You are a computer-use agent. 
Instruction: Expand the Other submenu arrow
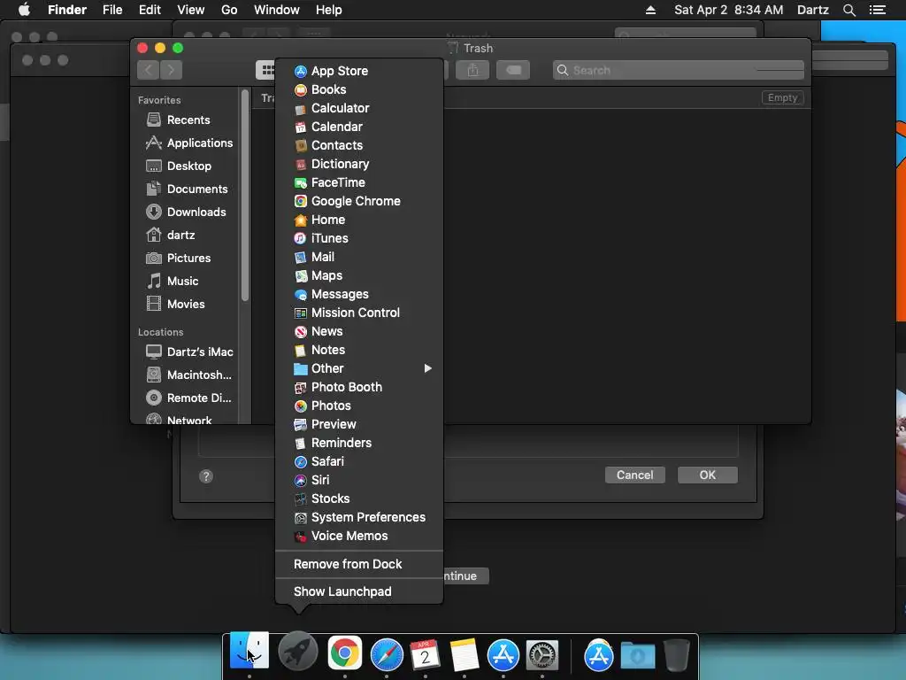427,368
